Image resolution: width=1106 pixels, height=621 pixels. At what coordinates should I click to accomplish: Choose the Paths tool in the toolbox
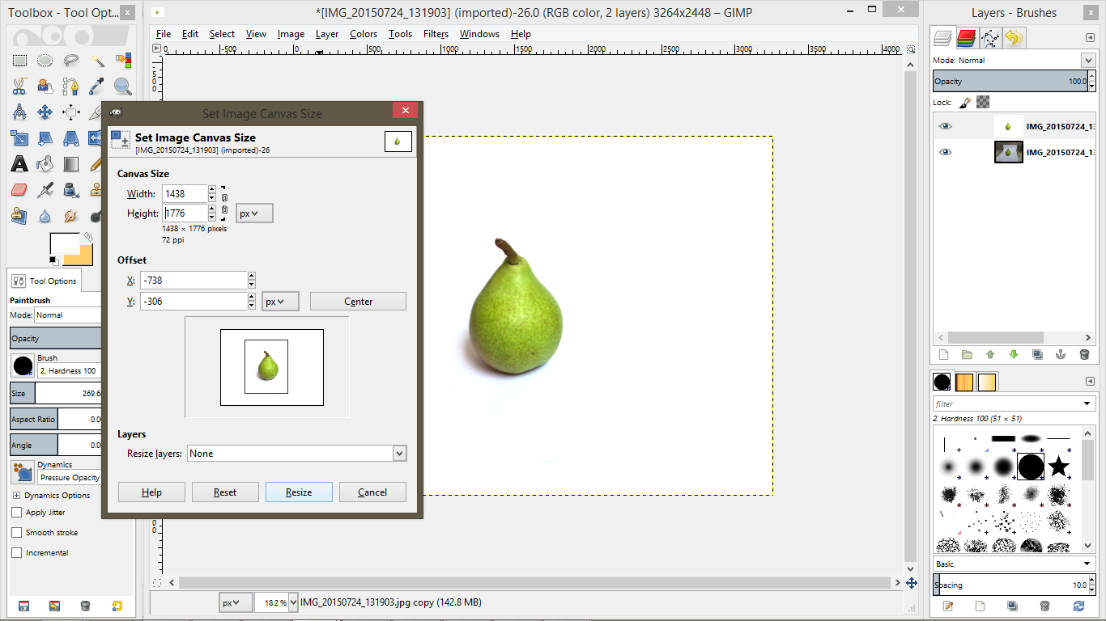pyautogui.click(x=70, y=86)
